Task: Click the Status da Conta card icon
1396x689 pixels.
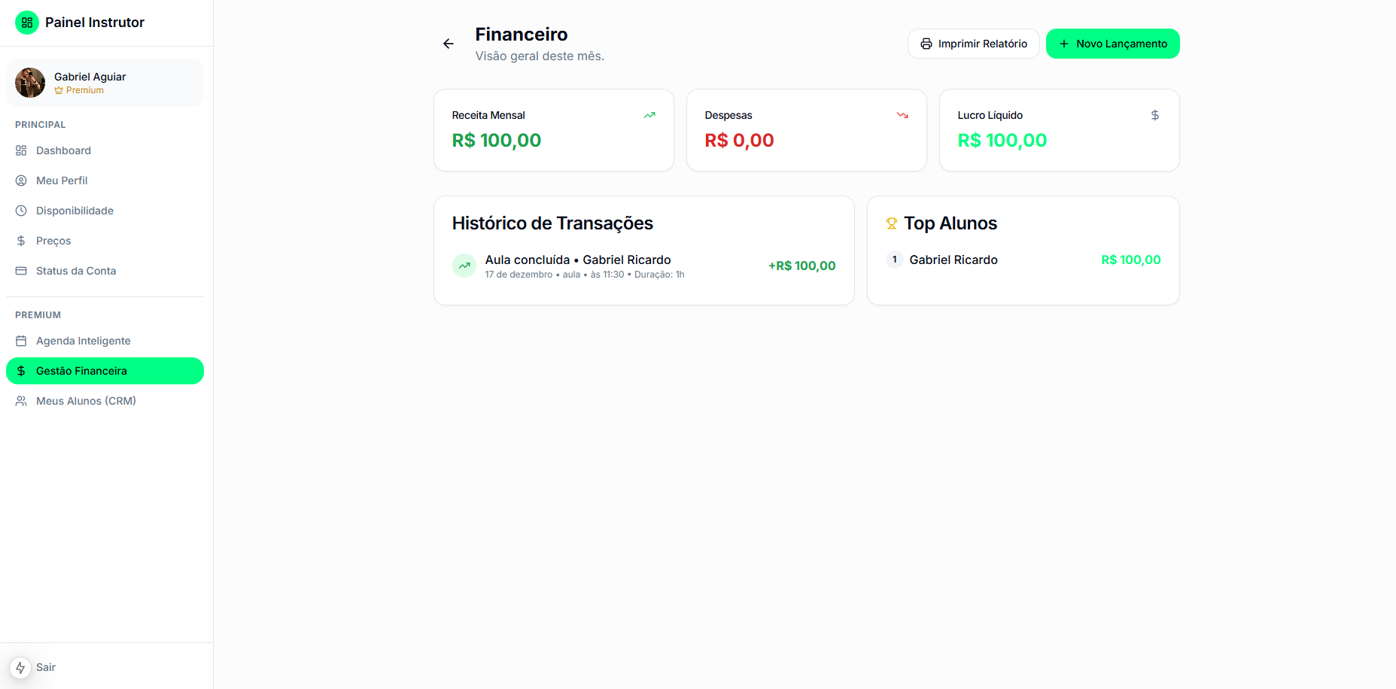Action: pos(22,271)
